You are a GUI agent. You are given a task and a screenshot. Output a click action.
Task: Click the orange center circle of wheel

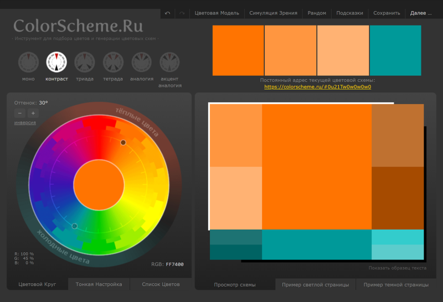click(x=99, y=185)
